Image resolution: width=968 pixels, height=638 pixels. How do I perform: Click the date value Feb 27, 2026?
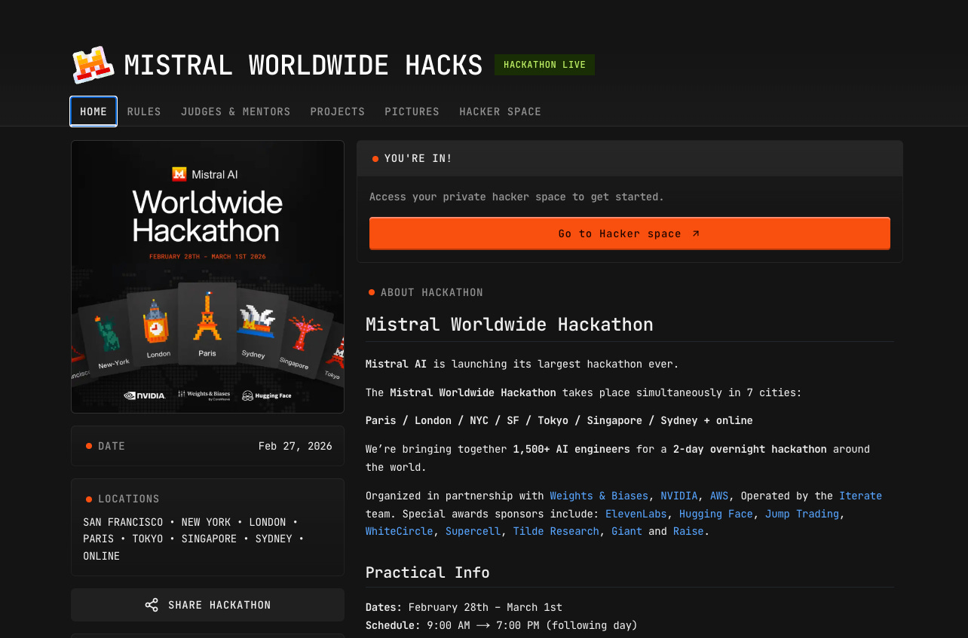(x=295, y=446)
